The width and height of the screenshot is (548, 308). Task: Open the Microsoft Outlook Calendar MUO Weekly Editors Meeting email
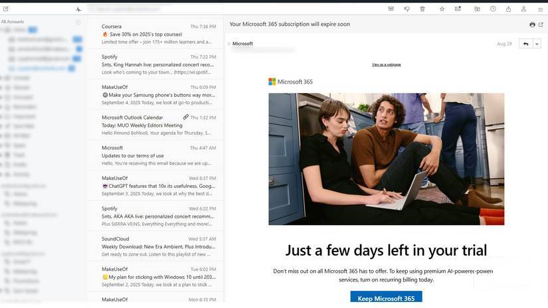click(x=155, y=125)
